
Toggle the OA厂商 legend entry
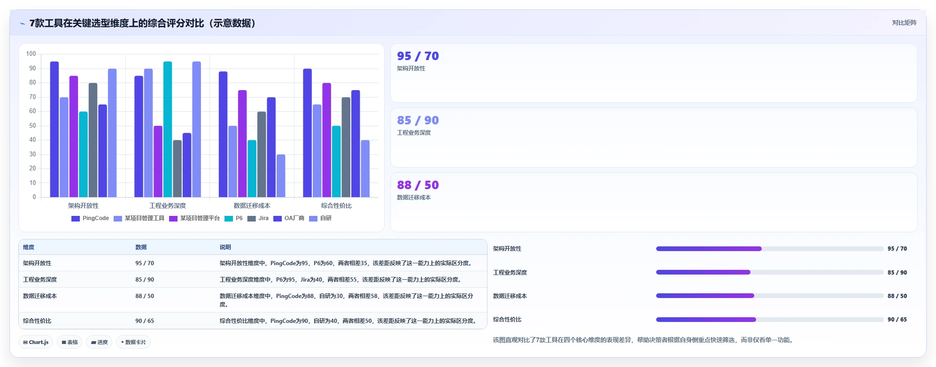pos(289,218)
